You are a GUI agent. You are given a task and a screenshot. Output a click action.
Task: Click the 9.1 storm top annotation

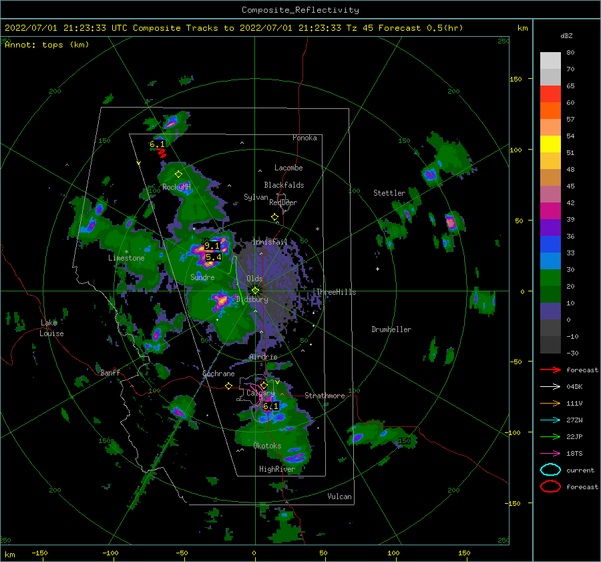pyautogui.click(x=212, y=245)
